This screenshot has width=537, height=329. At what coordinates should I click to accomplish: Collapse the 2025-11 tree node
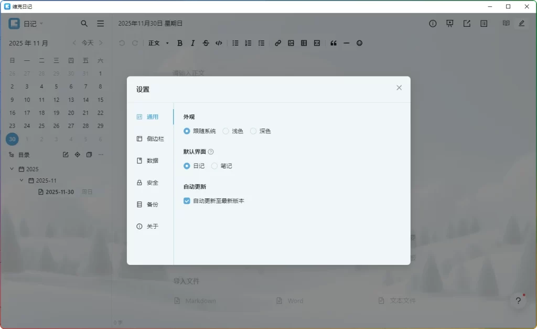[x=22, y=180]
